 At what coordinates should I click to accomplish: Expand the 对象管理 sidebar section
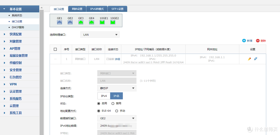click(x=20, y=41)
